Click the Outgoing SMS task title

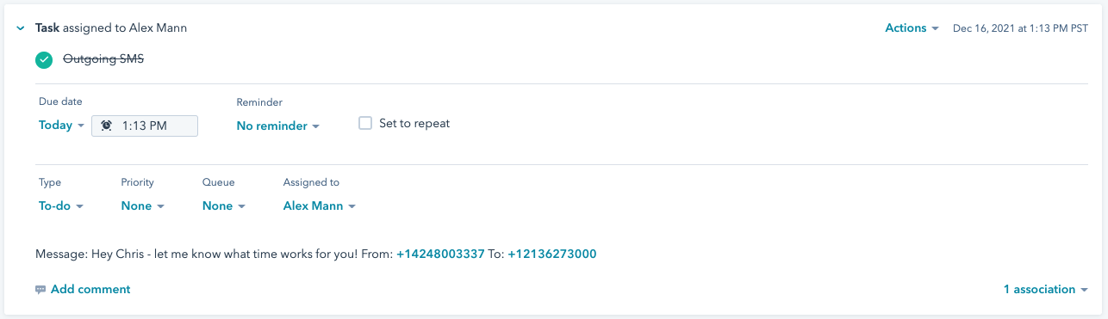[x=103, y=59]
